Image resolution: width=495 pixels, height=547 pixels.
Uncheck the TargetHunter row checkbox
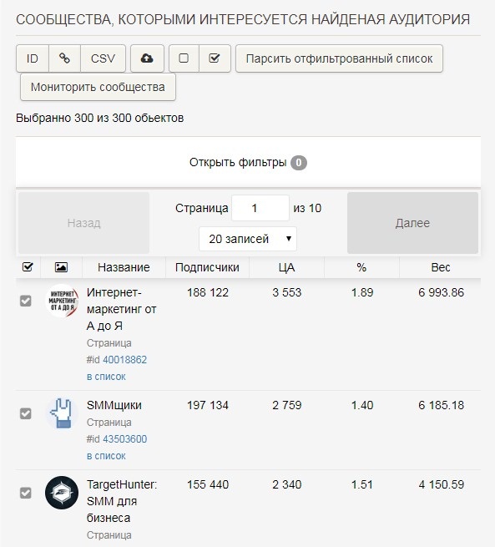tap(25, 493)
